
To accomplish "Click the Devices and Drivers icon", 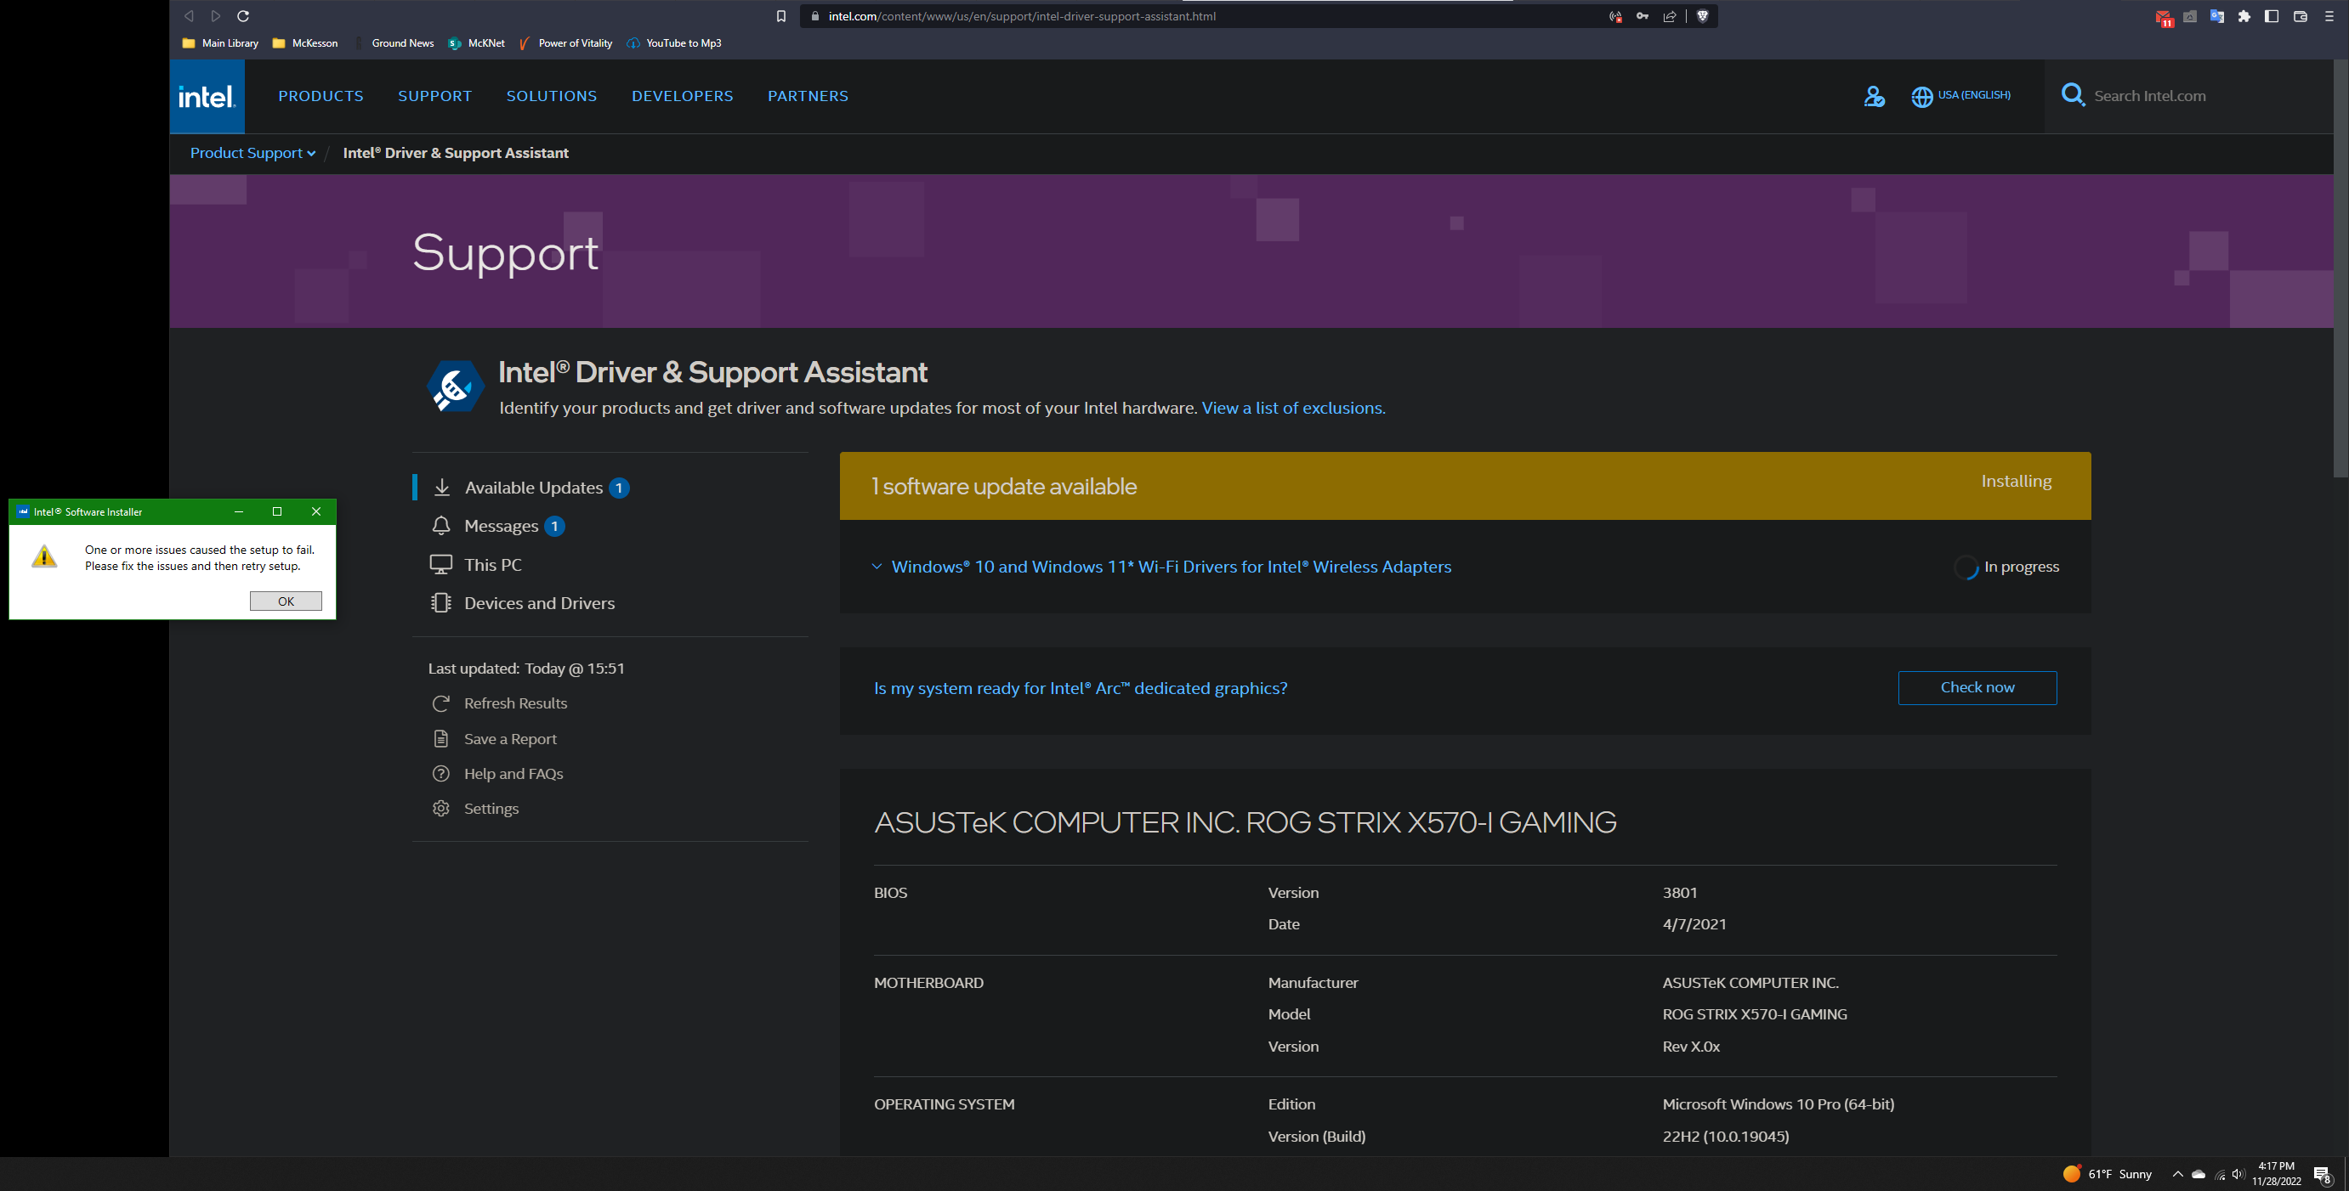I will click(441, 602).
